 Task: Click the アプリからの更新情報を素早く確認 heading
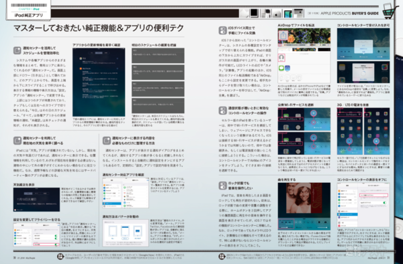[96, 45]
